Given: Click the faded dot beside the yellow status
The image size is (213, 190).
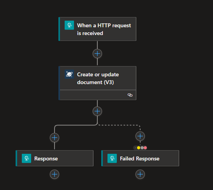Looking at the screenshot, I should [x=136, y=148].
